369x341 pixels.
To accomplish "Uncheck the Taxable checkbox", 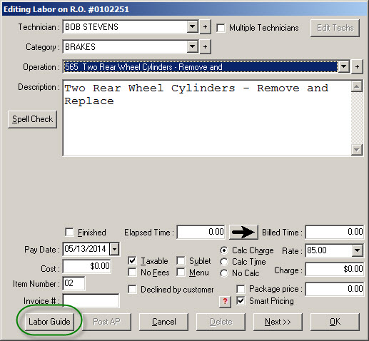I will coord(132,261).
